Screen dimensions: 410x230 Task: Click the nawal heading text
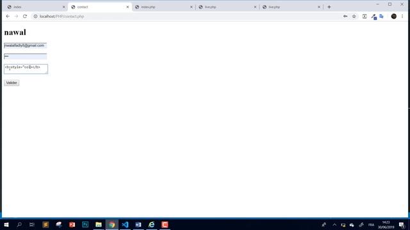[15, 33]
